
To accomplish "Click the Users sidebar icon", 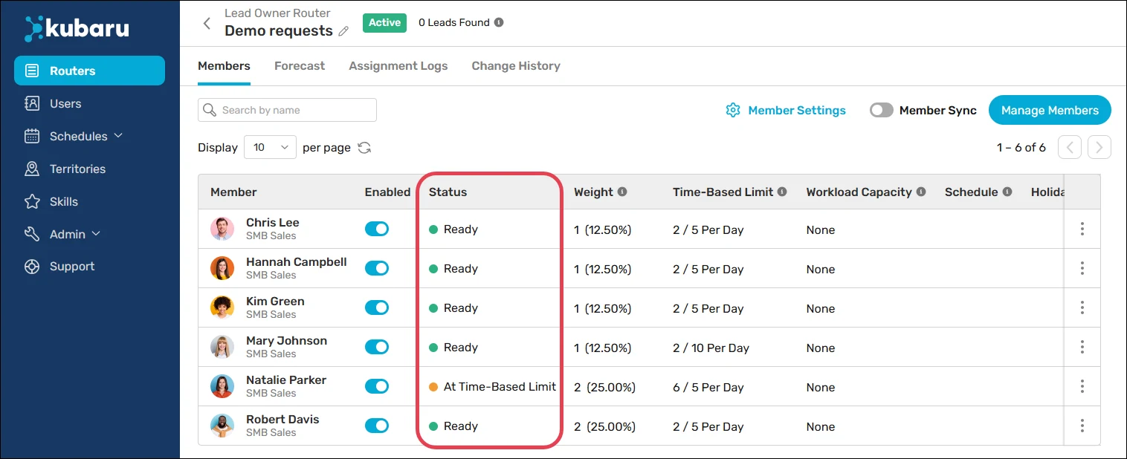I will click(x=32, y=103).
